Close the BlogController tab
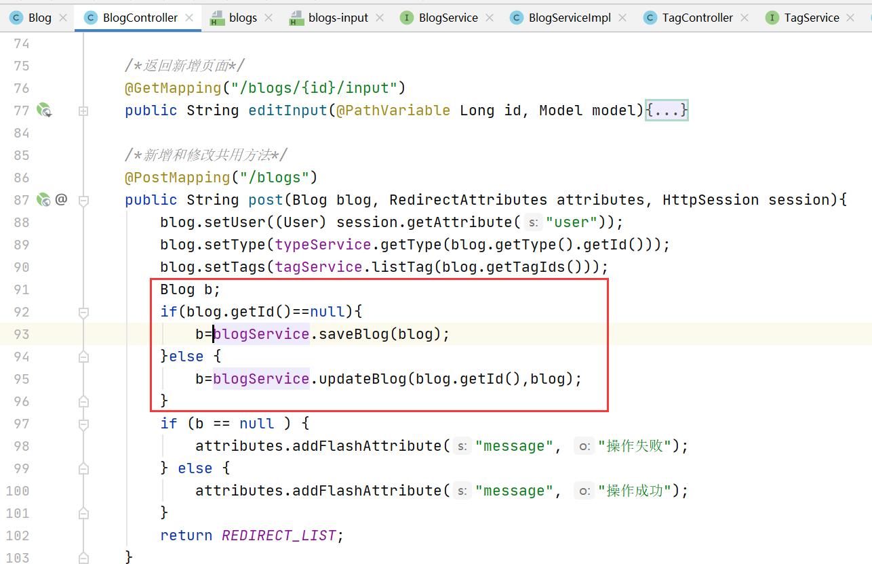Screen dimensions: 872x564 [189, 18]
